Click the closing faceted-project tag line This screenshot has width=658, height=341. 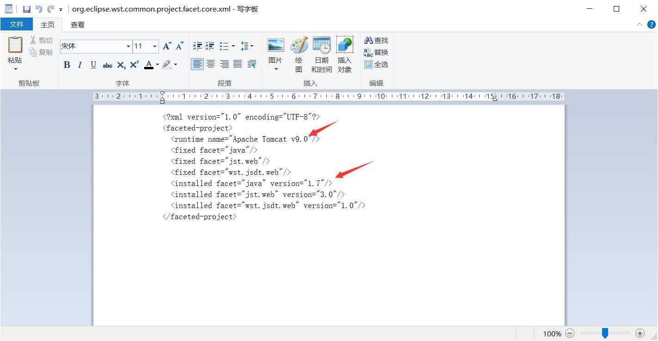point(200,216)
